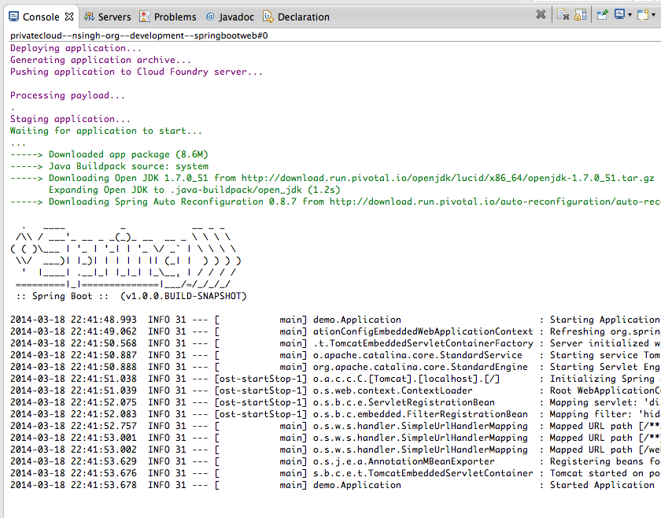Toggle Scroll Lock in the console toolbar
This screenshot has width=661, height=518.
(581, 15)
